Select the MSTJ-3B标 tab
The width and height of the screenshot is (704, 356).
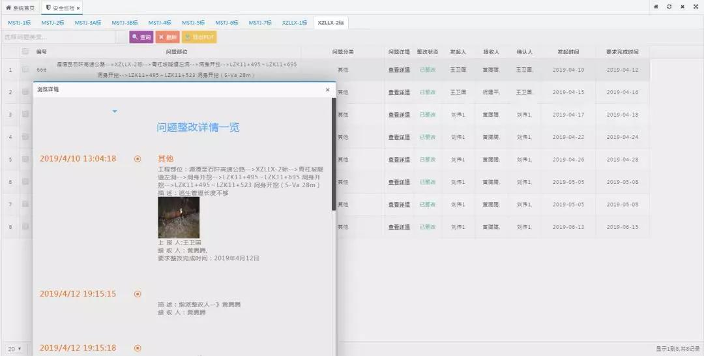coord(125,22)
